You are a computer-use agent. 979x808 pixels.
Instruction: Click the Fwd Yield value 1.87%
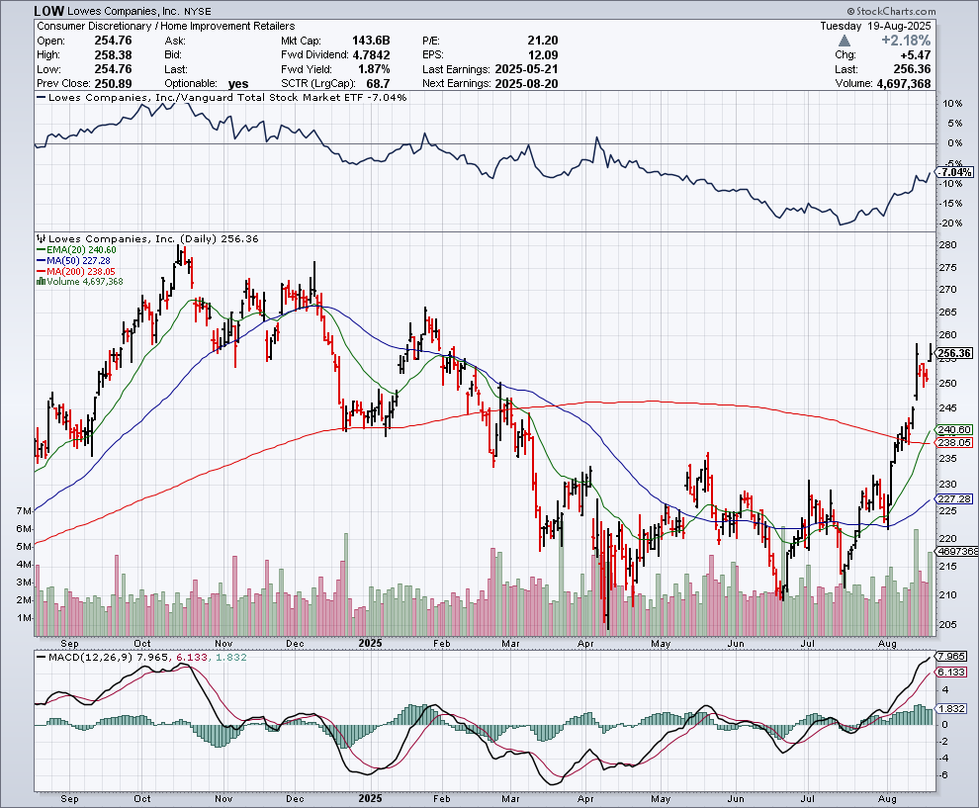[374, 69]
